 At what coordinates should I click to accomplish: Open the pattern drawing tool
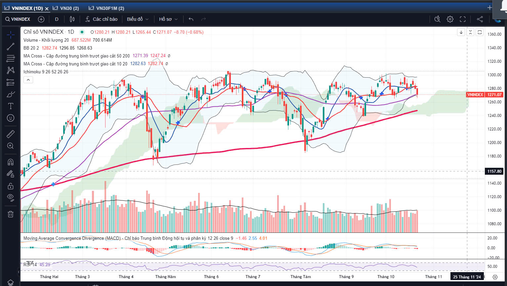pos(11,70)
